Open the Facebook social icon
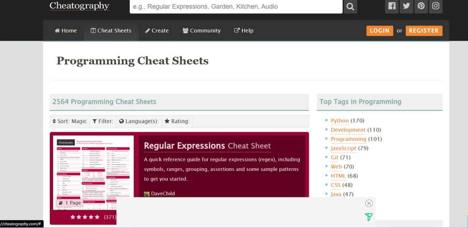 coord(392,6)
